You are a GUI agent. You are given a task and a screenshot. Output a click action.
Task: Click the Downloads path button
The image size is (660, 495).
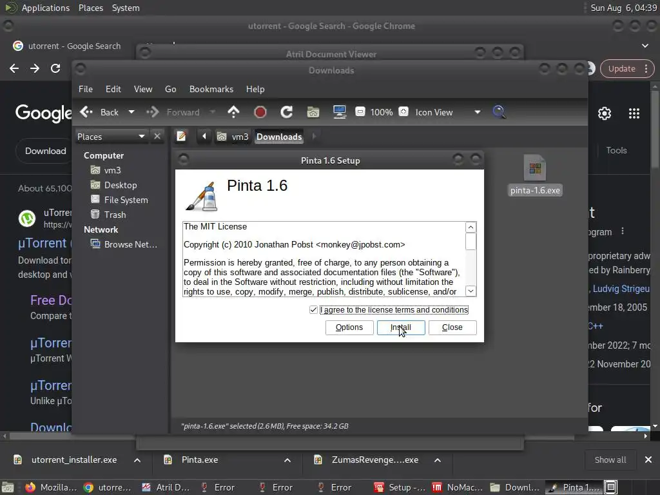tap(279, 137)
